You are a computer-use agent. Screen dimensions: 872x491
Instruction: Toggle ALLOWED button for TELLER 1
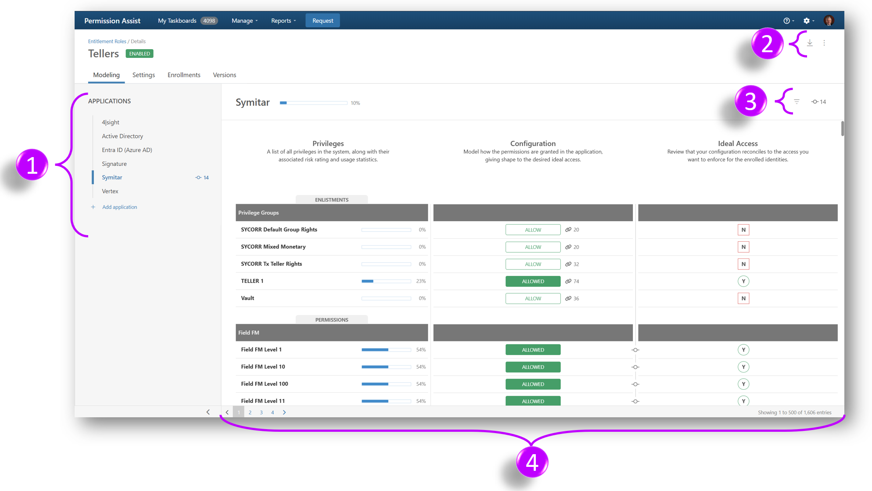tap(533, 281)
